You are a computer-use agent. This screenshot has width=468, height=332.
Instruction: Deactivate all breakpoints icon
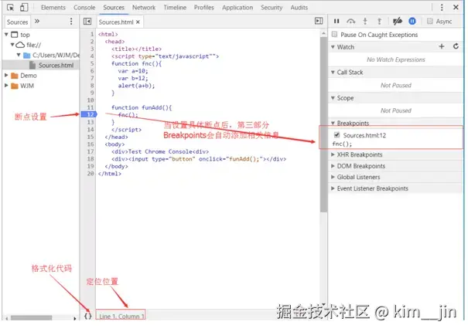tap(398, 21)
